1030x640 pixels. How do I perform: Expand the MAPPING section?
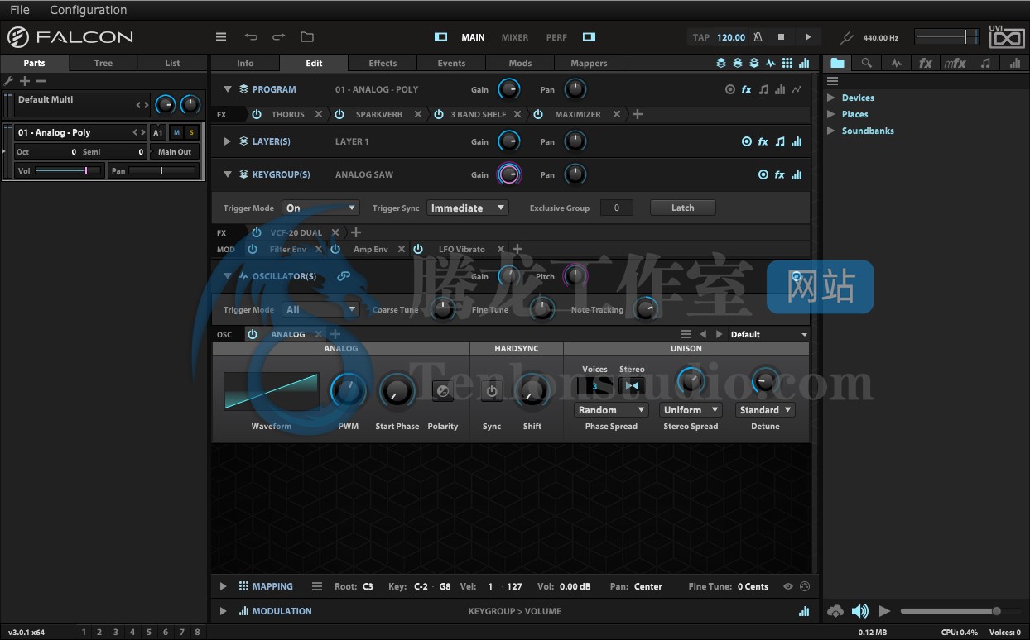click(x=223, y=586)
